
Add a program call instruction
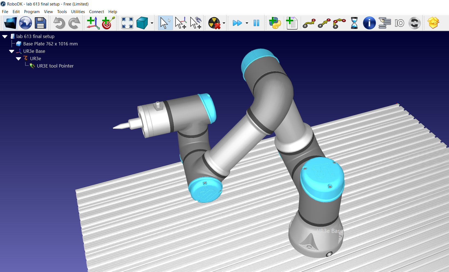384,23
